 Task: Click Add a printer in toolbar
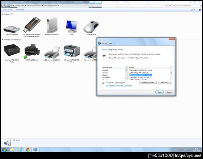20,10
